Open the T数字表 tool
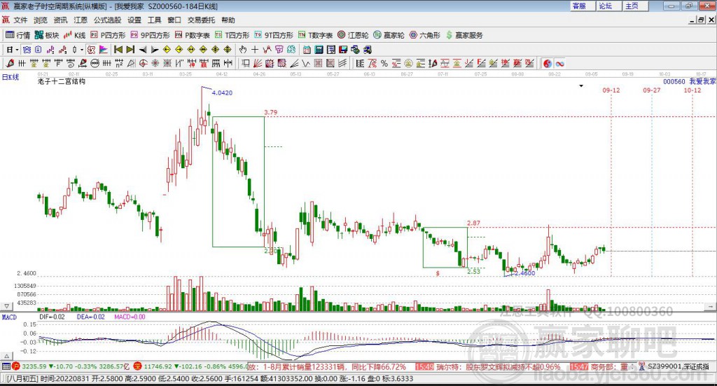Image resolution: width=717 pixels, height=386 pixels. click(x=316, y=35)
